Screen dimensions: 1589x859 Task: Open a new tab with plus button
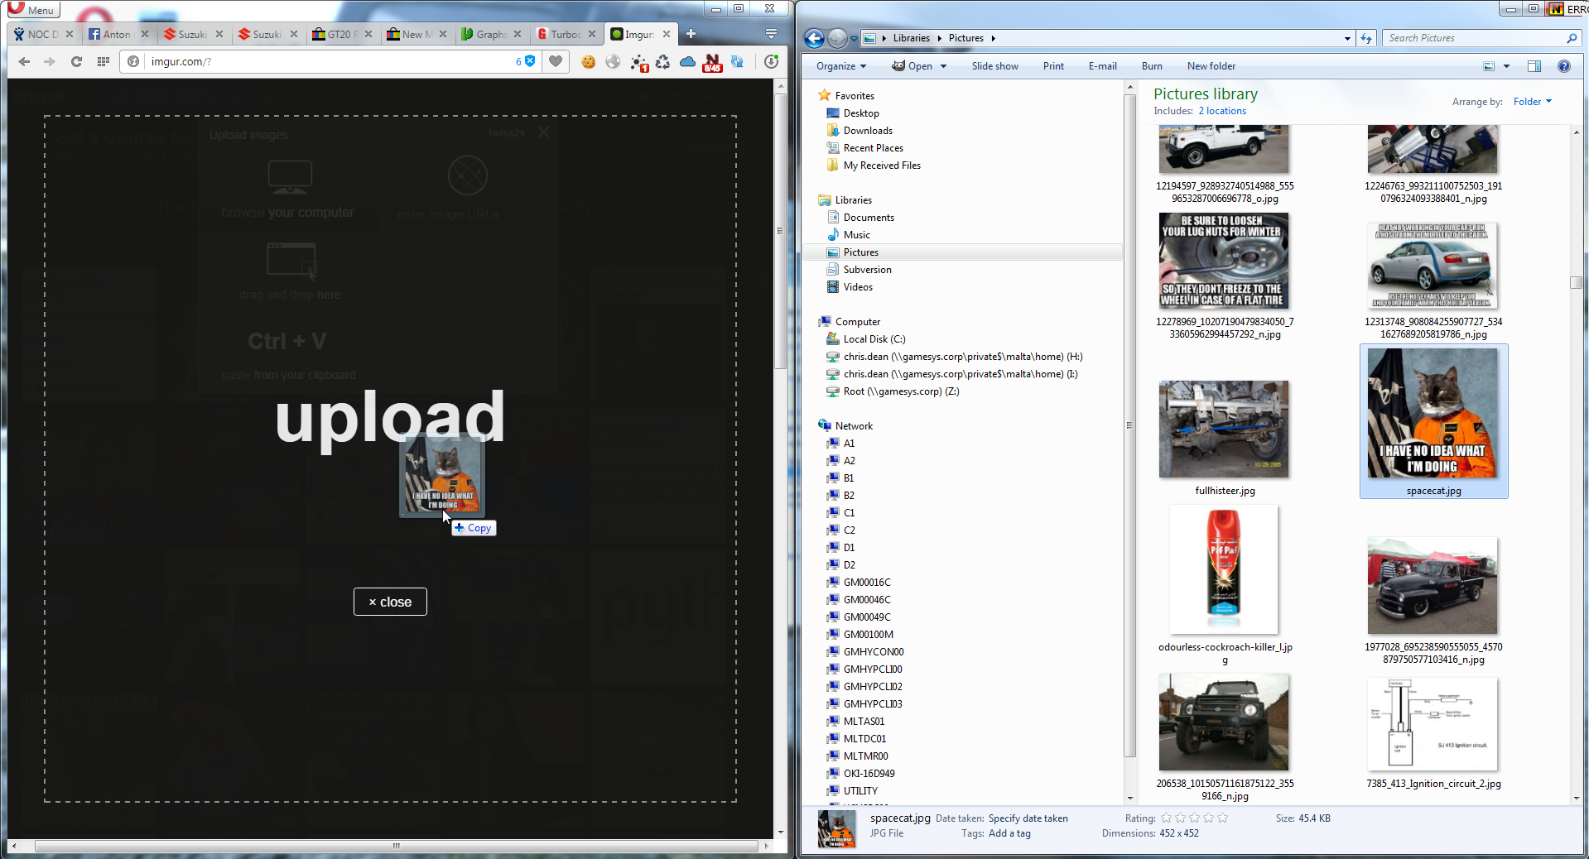pos(691,34)
